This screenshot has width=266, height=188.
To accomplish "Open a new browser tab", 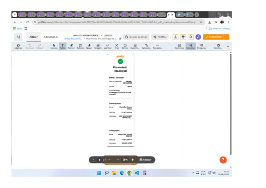I will [197, 15].
